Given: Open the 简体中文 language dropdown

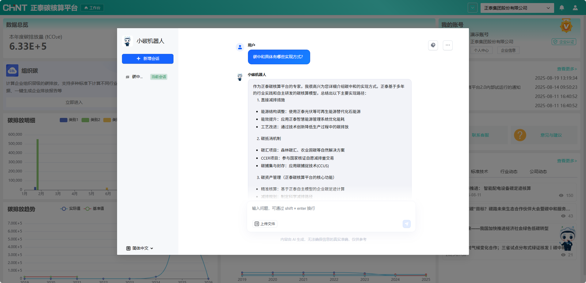Looking at the screenshot, I should [140, 248].
